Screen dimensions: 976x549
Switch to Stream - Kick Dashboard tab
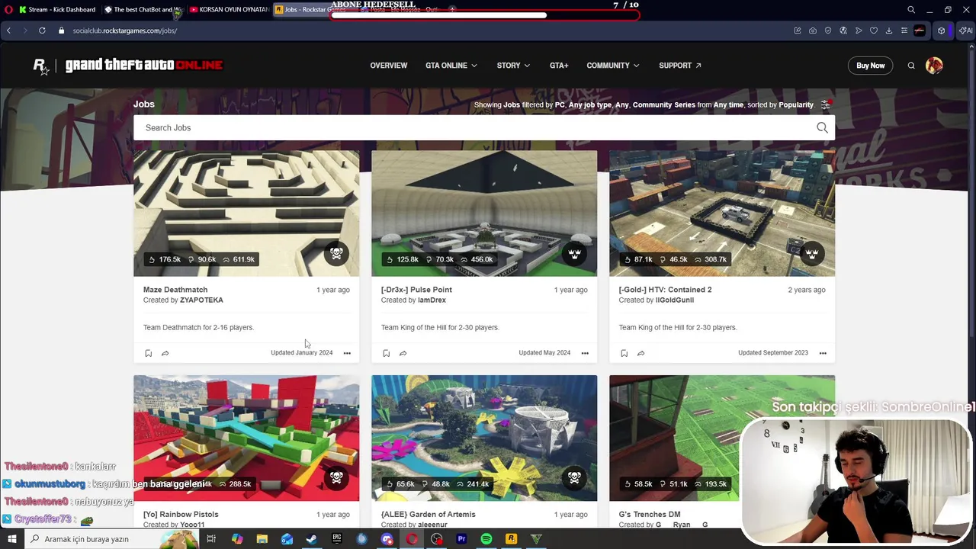[57, 10]
